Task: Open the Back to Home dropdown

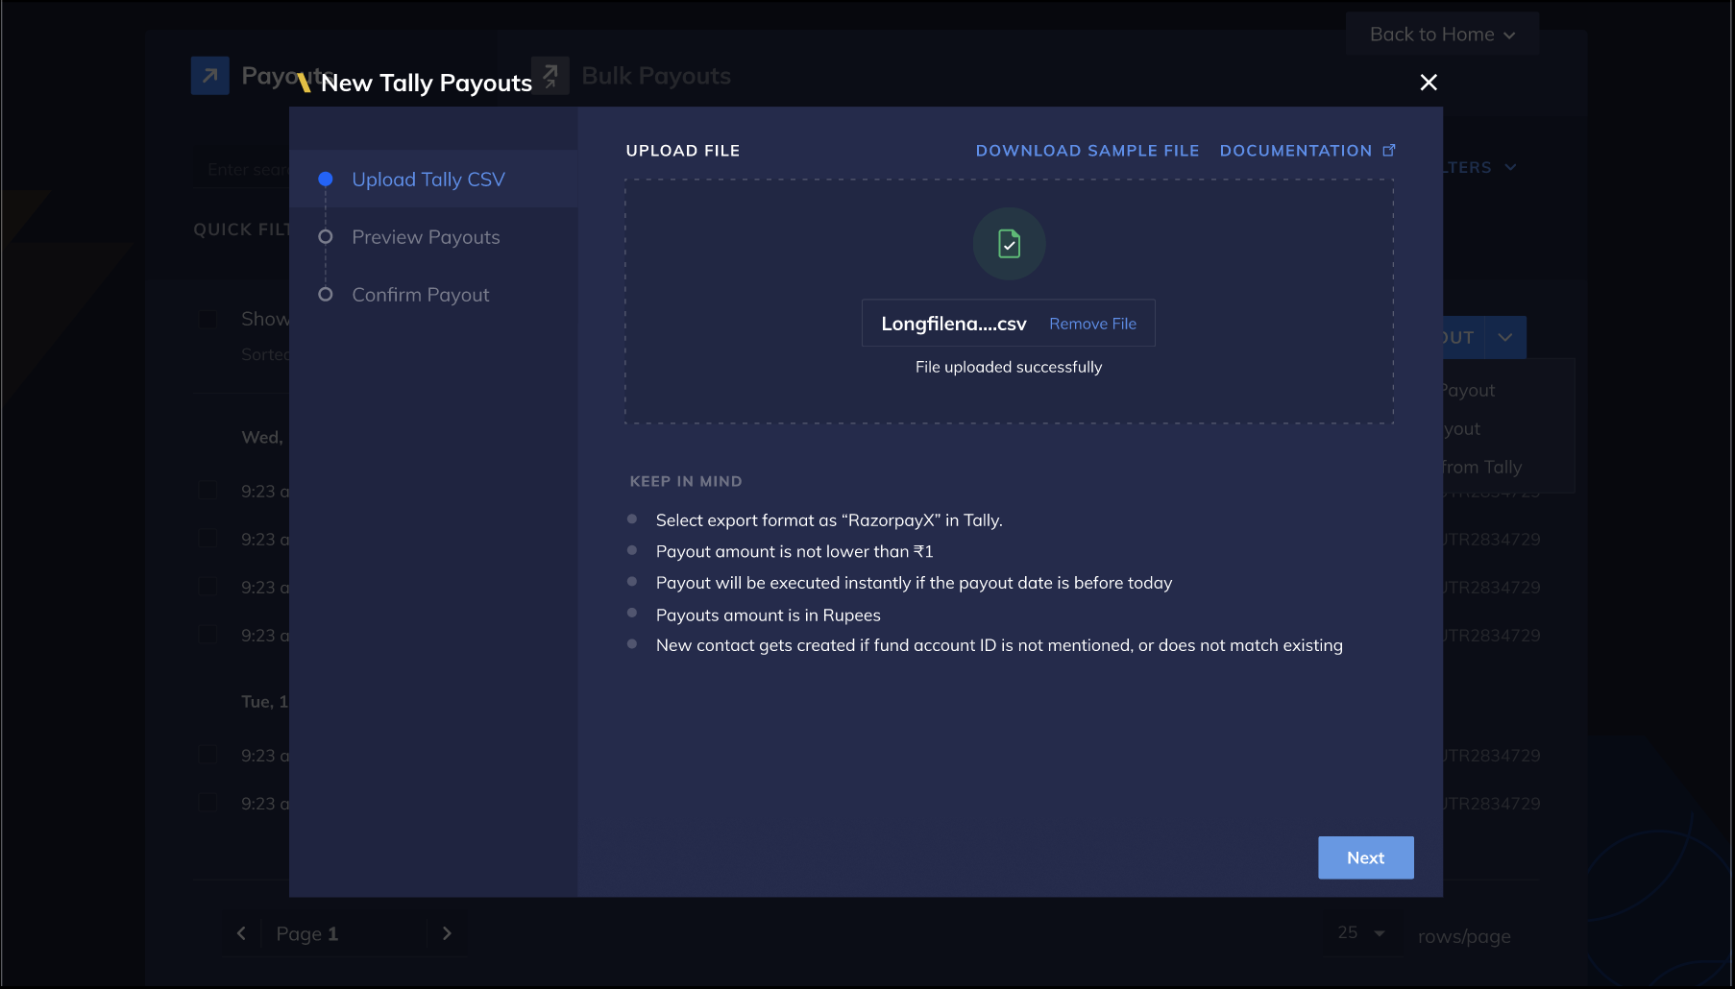Action: point(1442,35)
